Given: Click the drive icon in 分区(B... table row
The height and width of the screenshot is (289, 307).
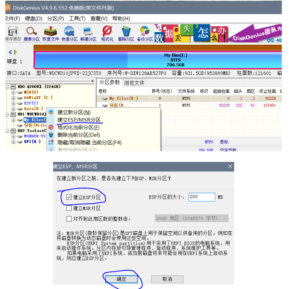Looking at the screenshot, I should 105,105.
